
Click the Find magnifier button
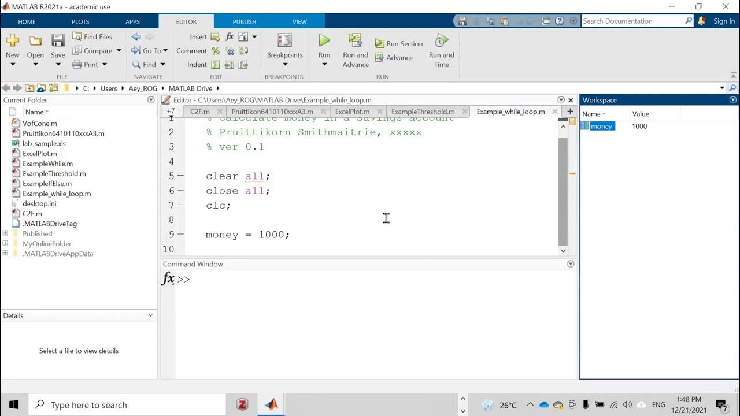[x=144, y=64]
